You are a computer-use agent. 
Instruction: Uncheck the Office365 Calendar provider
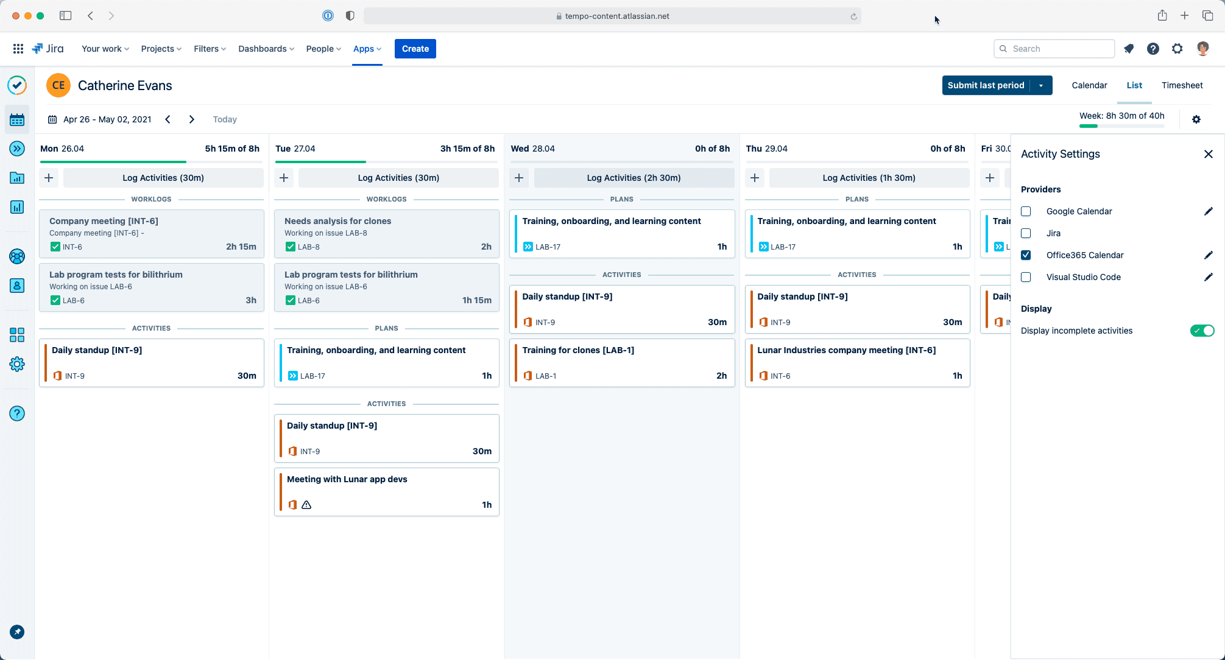(1026, 255)
